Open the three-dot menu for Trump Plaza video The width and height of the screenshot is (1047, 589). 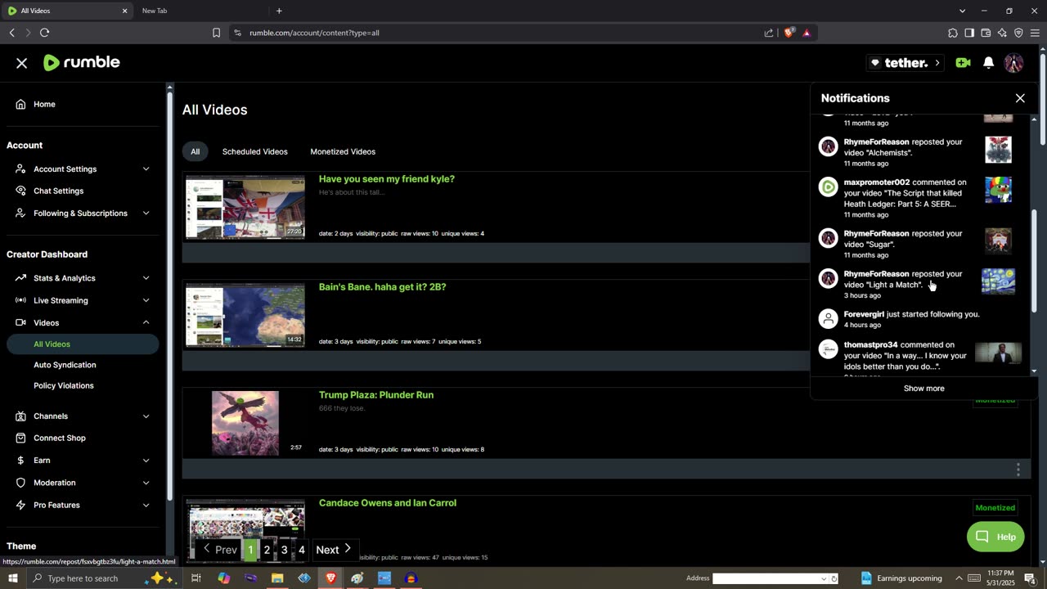click(x=1018, y=470)
